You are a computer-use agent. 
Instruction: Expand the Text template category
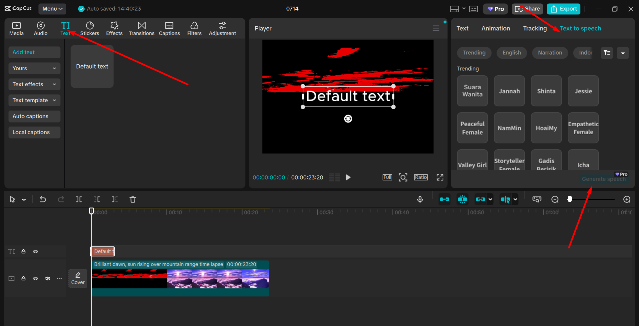(34, 100)
